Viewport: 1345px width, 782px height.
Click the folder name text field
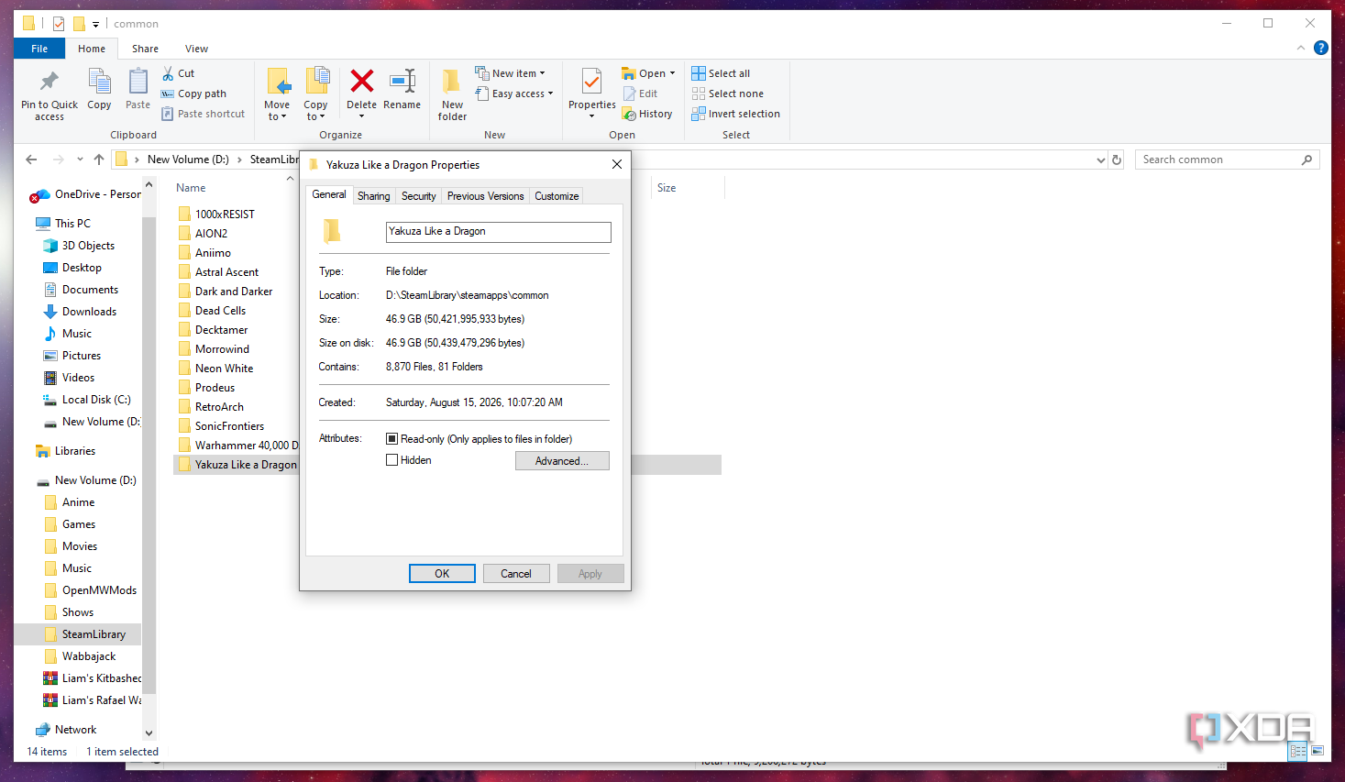pyautogui.click(x=499, y=232)
